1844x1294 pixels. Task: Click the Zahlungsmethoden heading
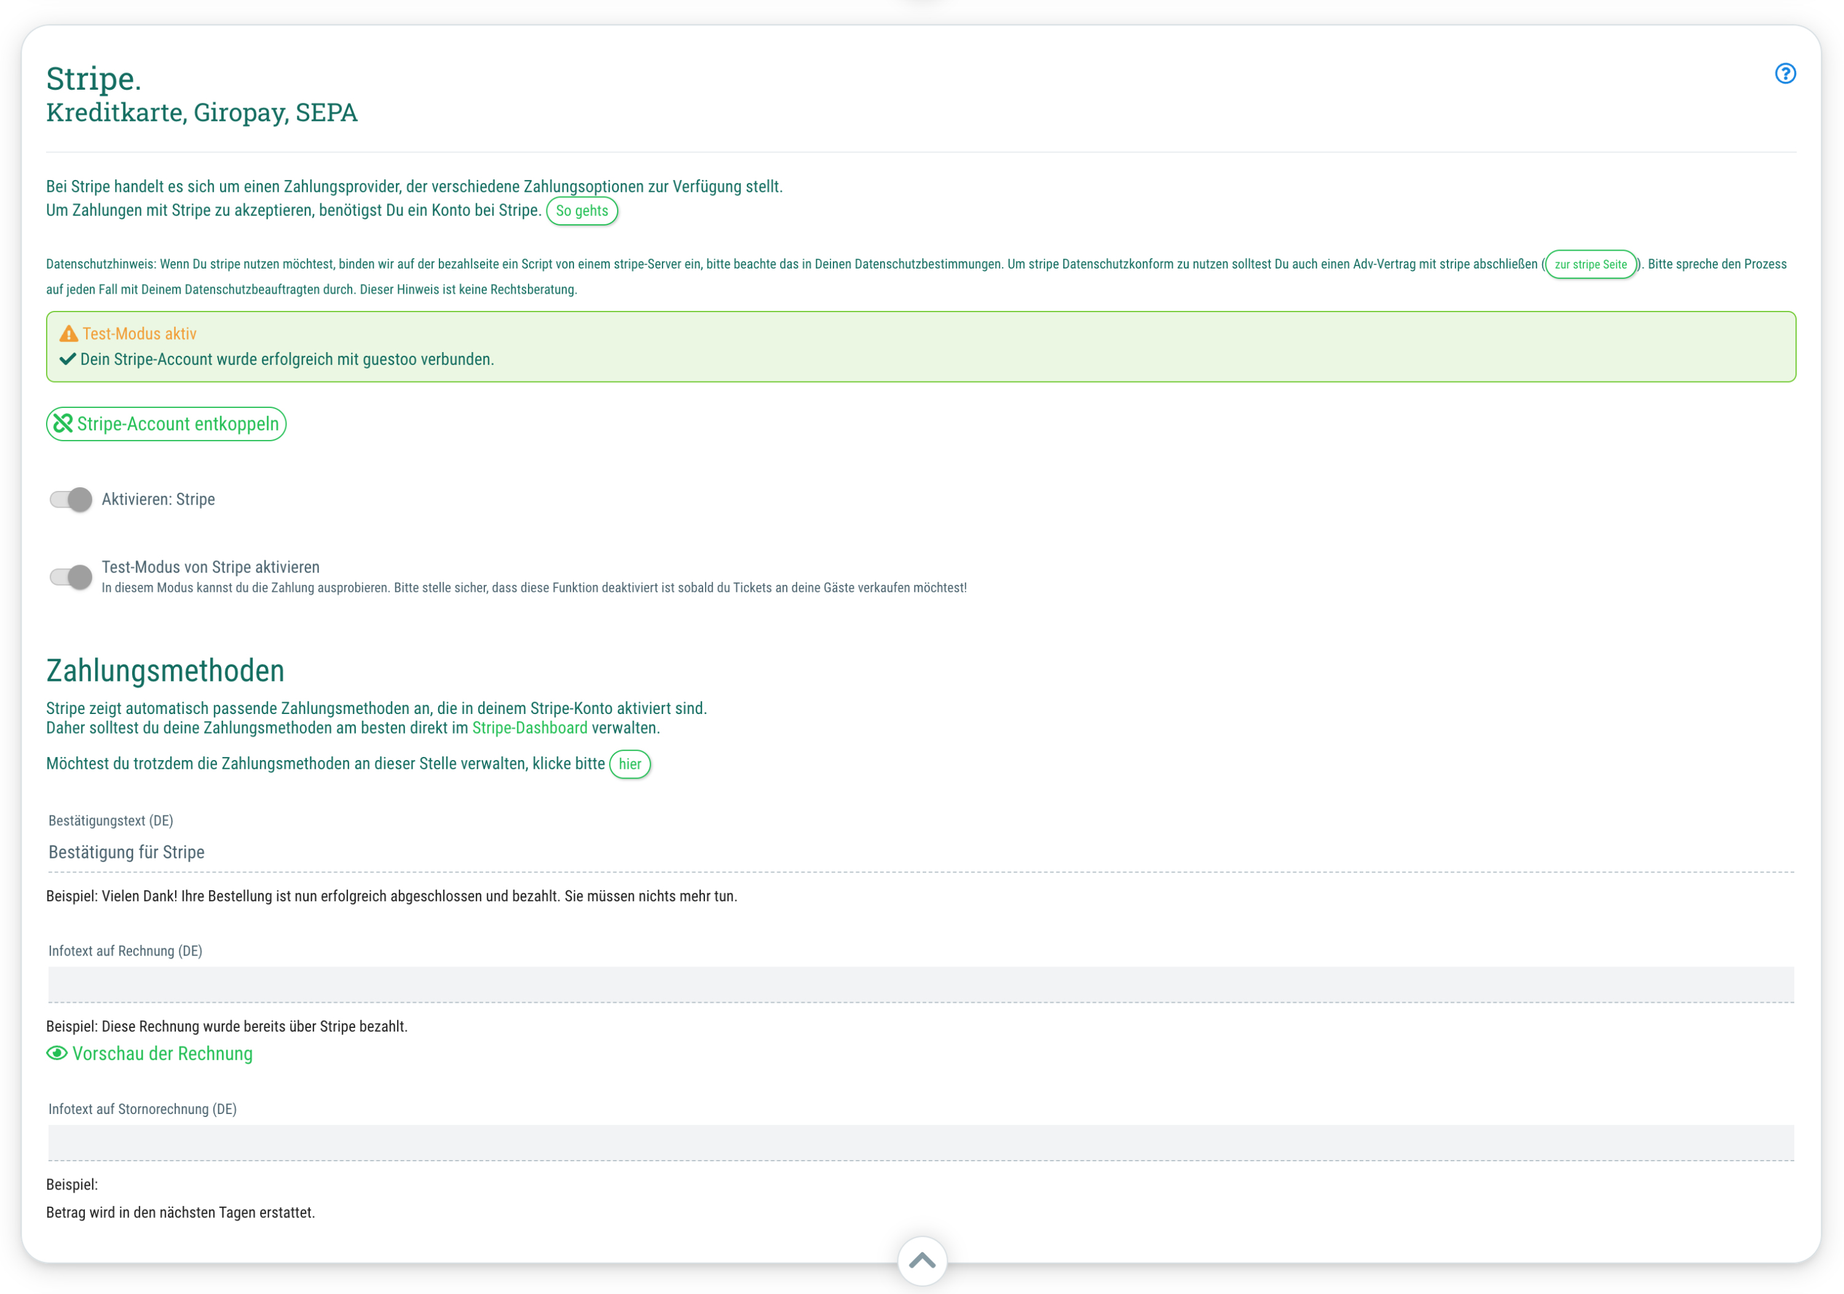(x=165, y=670)
